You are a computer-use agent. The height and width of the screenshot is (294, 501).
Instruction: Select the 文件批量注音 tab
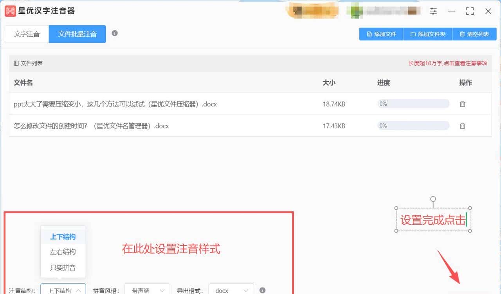77,34
